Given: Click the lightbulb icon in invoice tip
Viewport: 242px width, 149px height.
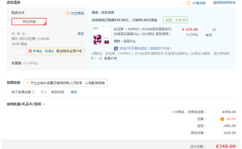Looking at the screenshot, I should (x=28, y=83).
